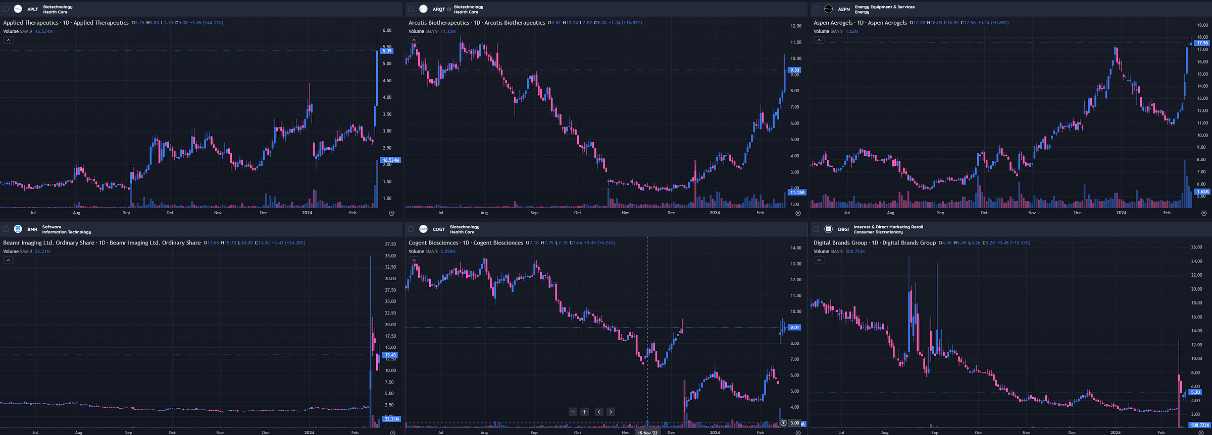Select the BMR ticker symbol
The height and width of the screenshot is (435, 1212).
pos(32,229)
